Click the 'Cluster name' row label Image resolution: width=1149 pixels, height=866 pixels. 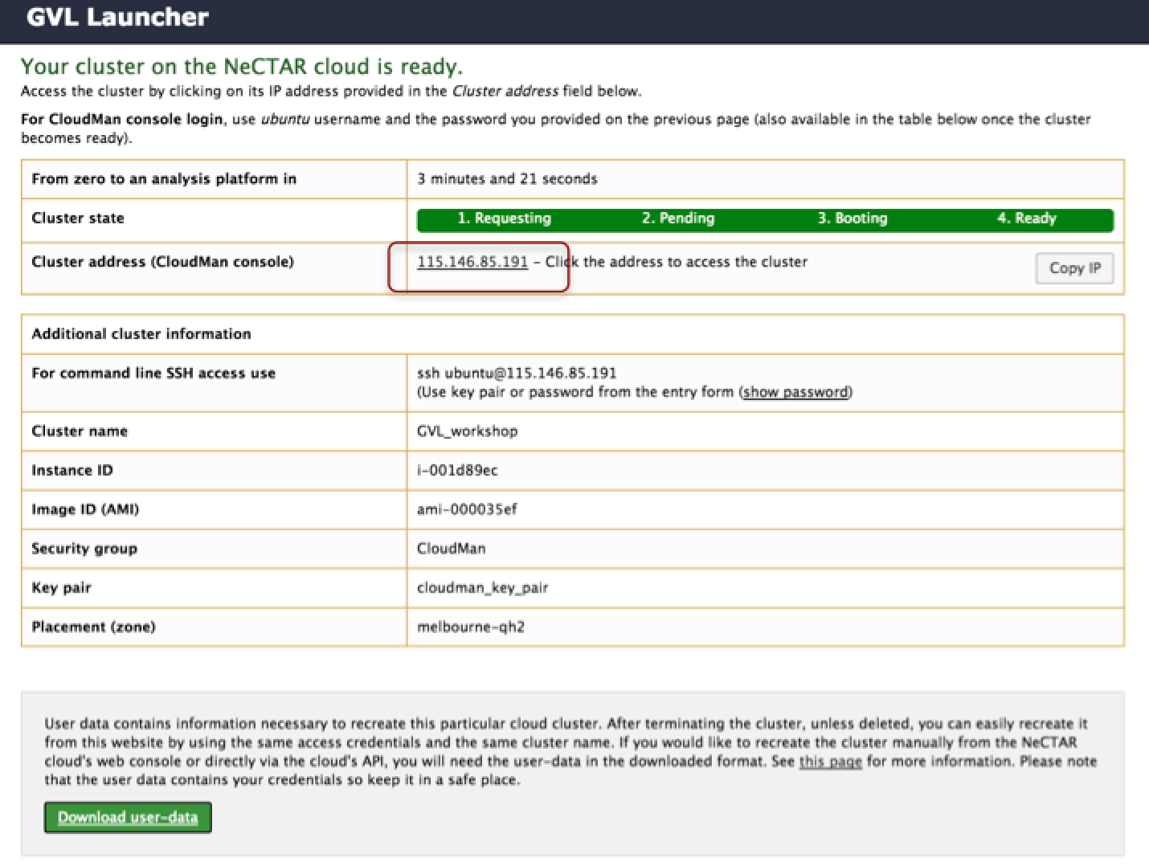click(80, 431)
